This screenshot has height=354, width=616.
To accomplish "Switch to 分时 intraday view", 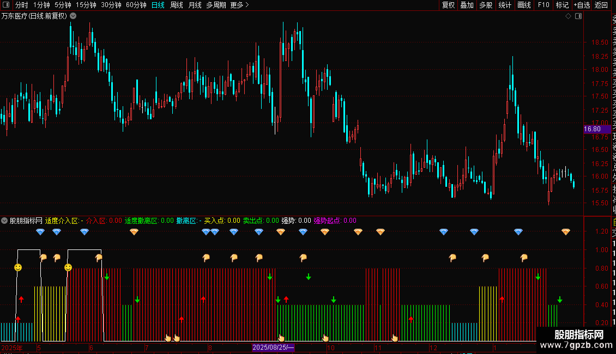I will coord(21,5).
